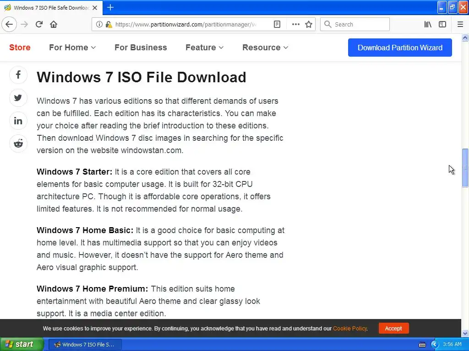Share the article on Reddit
This screenshot has height=351, width=469.
(18, 144)
